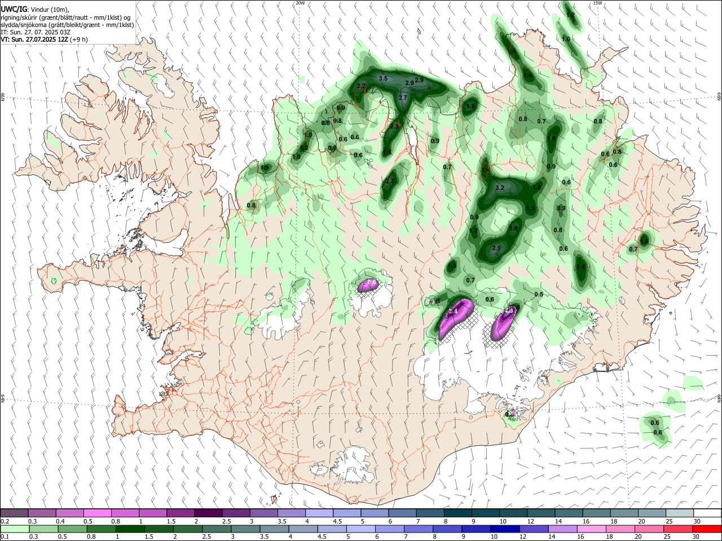Pick the light lavender 4–4.5 sleet/snow swatch
Viewport: 722px width, 541px height.
click(x=318, y=513)
